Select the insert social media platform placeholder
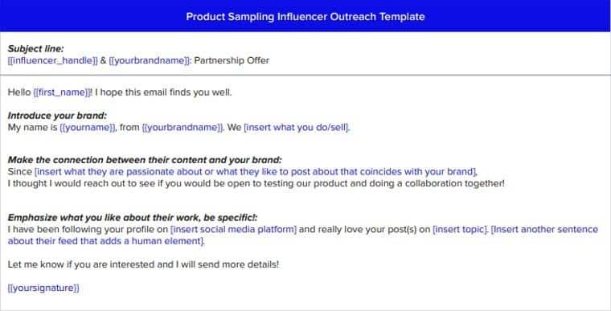Image resolution: width=611 pixels, height=311 pixels. click(x=233, y=230)
